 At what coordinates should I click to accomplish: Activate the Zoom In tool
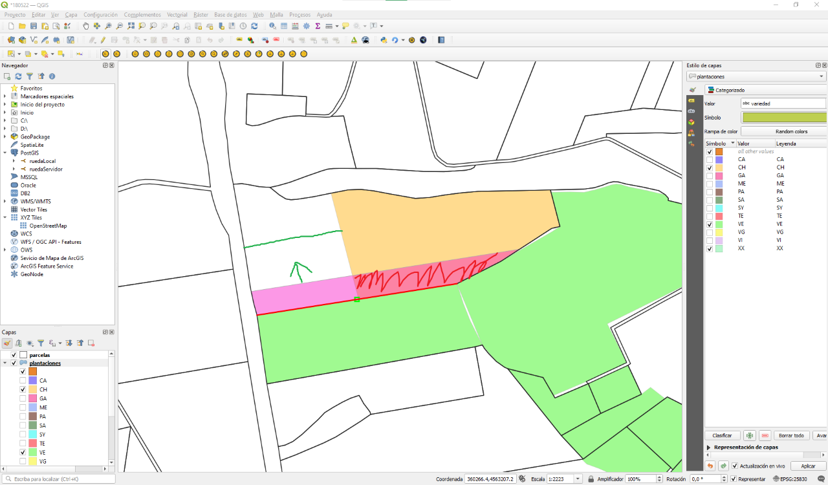(x=108, y=27)
